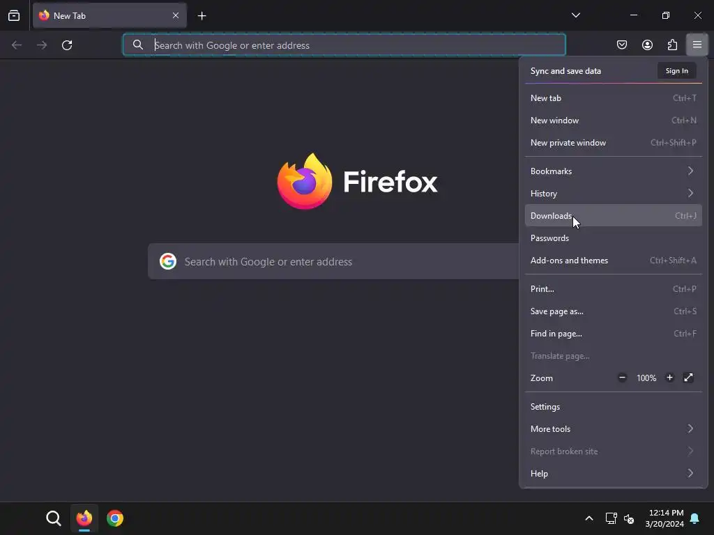
Task: Open the clock showing 12:14 PM
Action: click(664, 518)
